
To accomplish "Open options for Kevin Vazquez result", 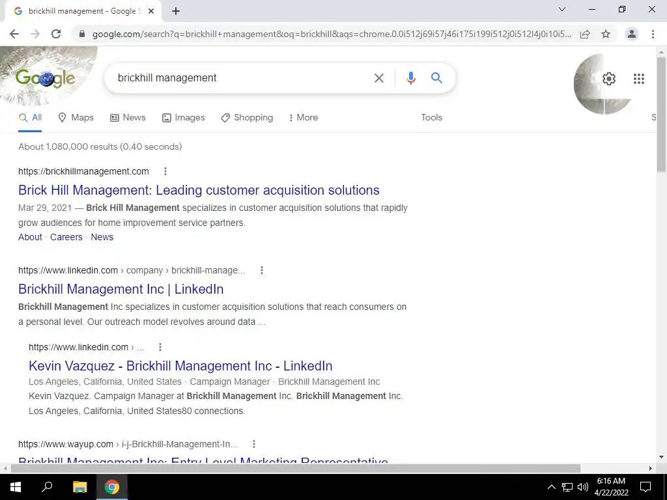I will tap(160, 348).
